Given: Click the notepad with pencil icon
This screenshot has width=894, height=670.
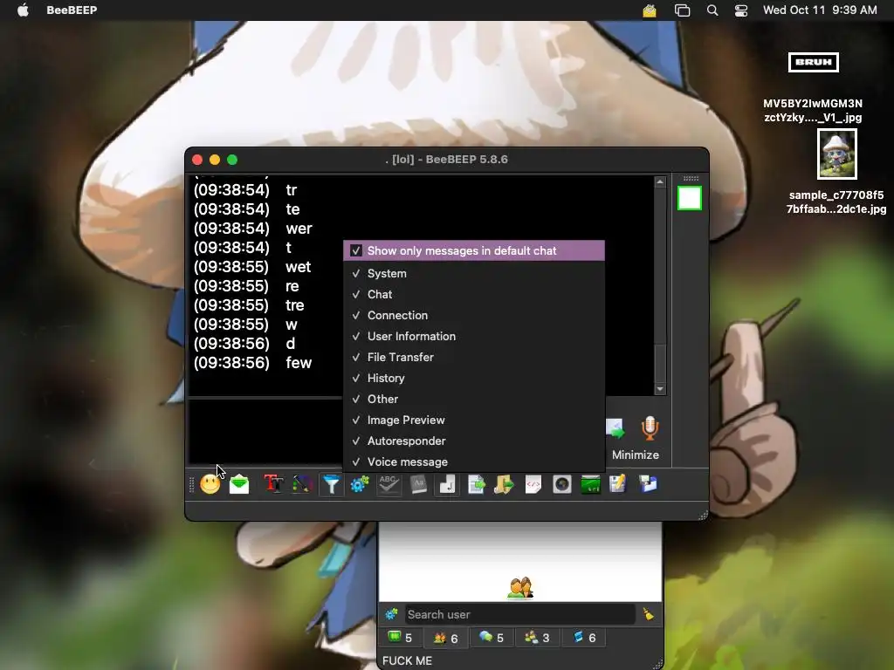Looking at the screenshot, I should (618, 485).
